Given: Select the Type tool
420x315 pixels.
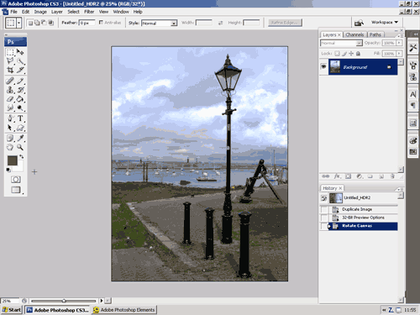Looking at the screenshot, I should pos(20,118).
